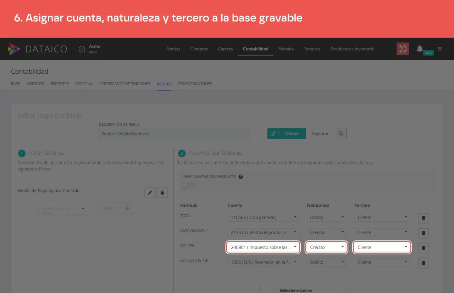The image size is (454, 293).
Task: Click the green edit icon beside Definir
Action: [x=273, y=134]
